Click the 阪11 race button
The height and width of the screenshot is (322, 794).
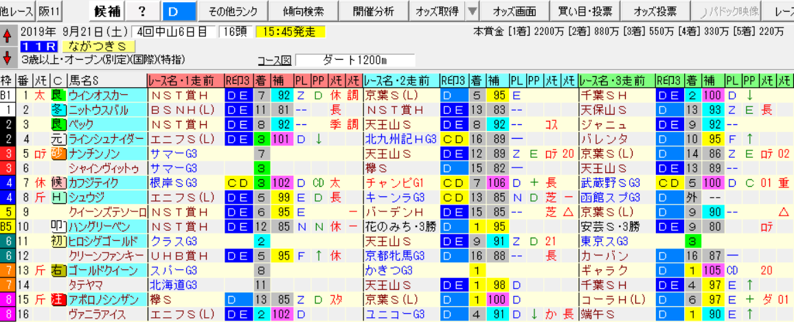point(49,10)
